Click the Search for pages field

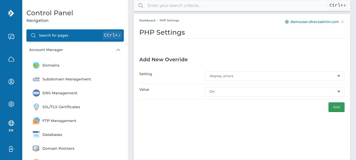(75, 35)
